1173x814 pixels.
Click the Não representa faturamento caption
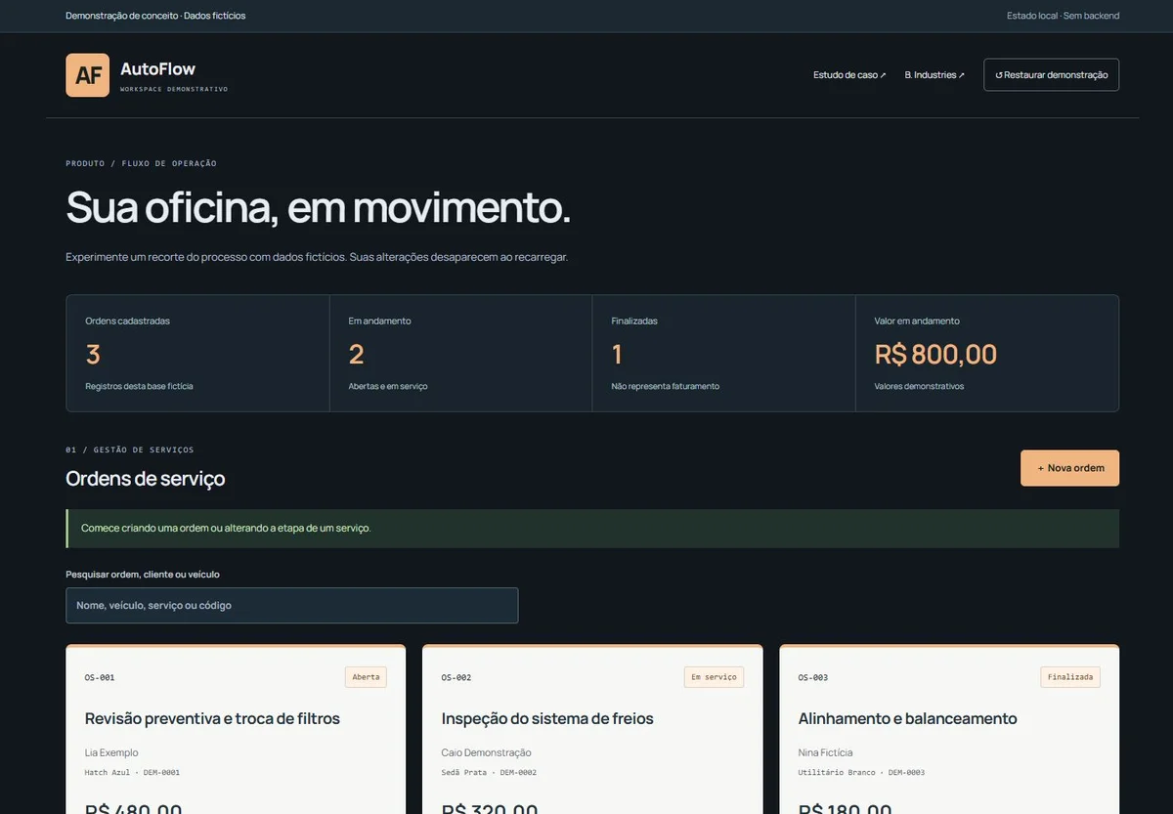pyautogui.click(x=665, y=386)
